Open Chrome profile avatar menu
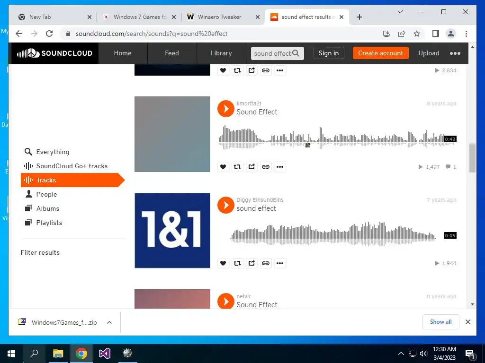This screenshot has height=363, width=485. click(x=451, y=34)
